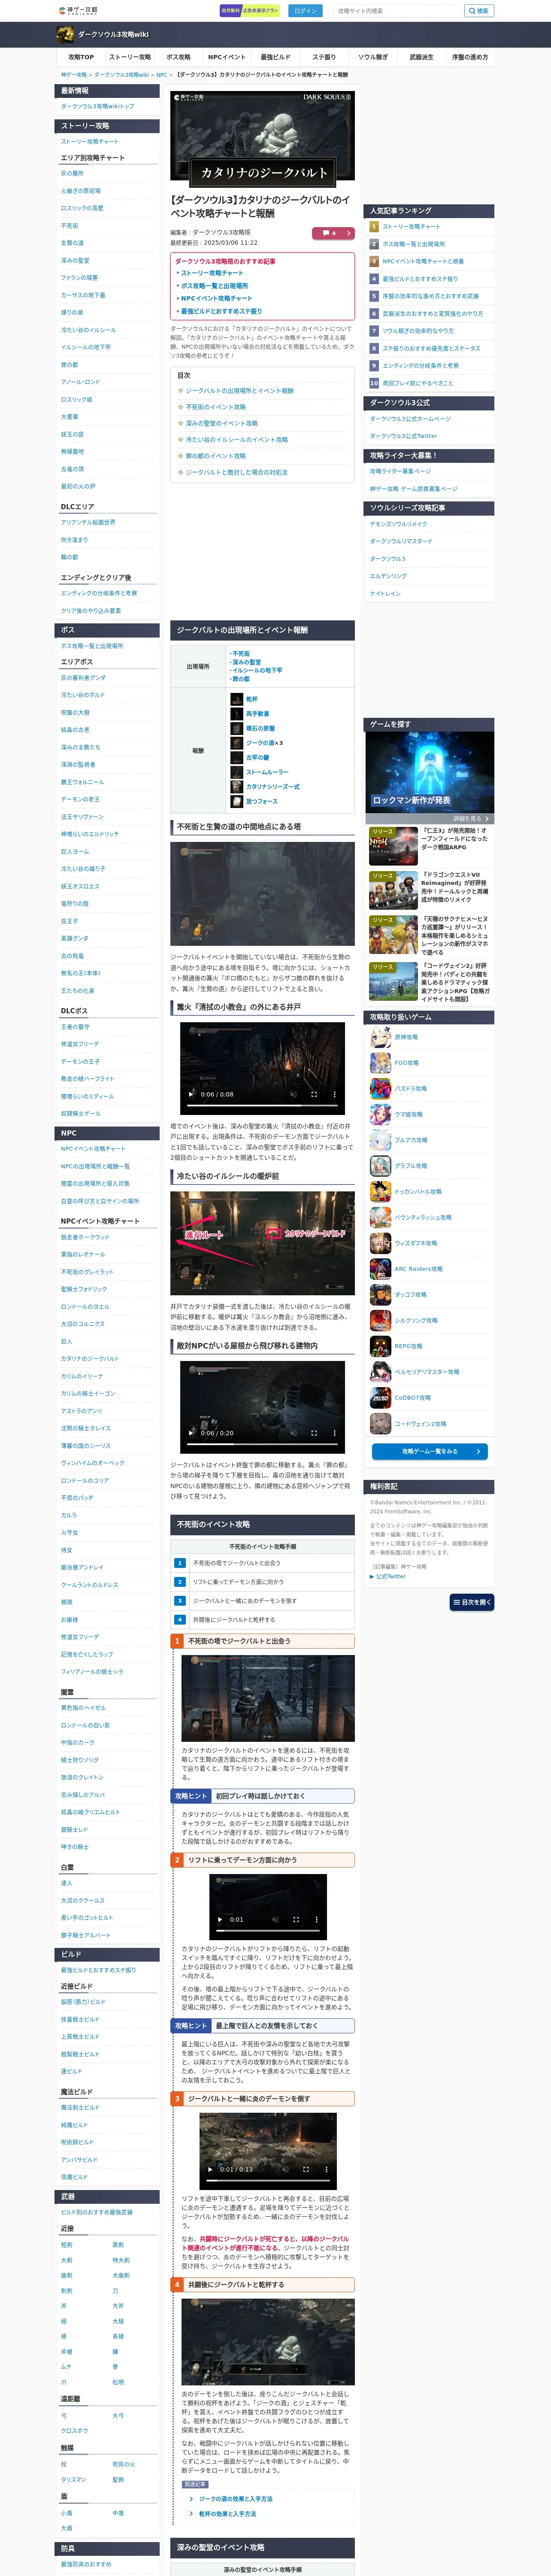Expand the 目次を開く floating button
This screenshot has height=2576, width=551.
[472, 1602]
